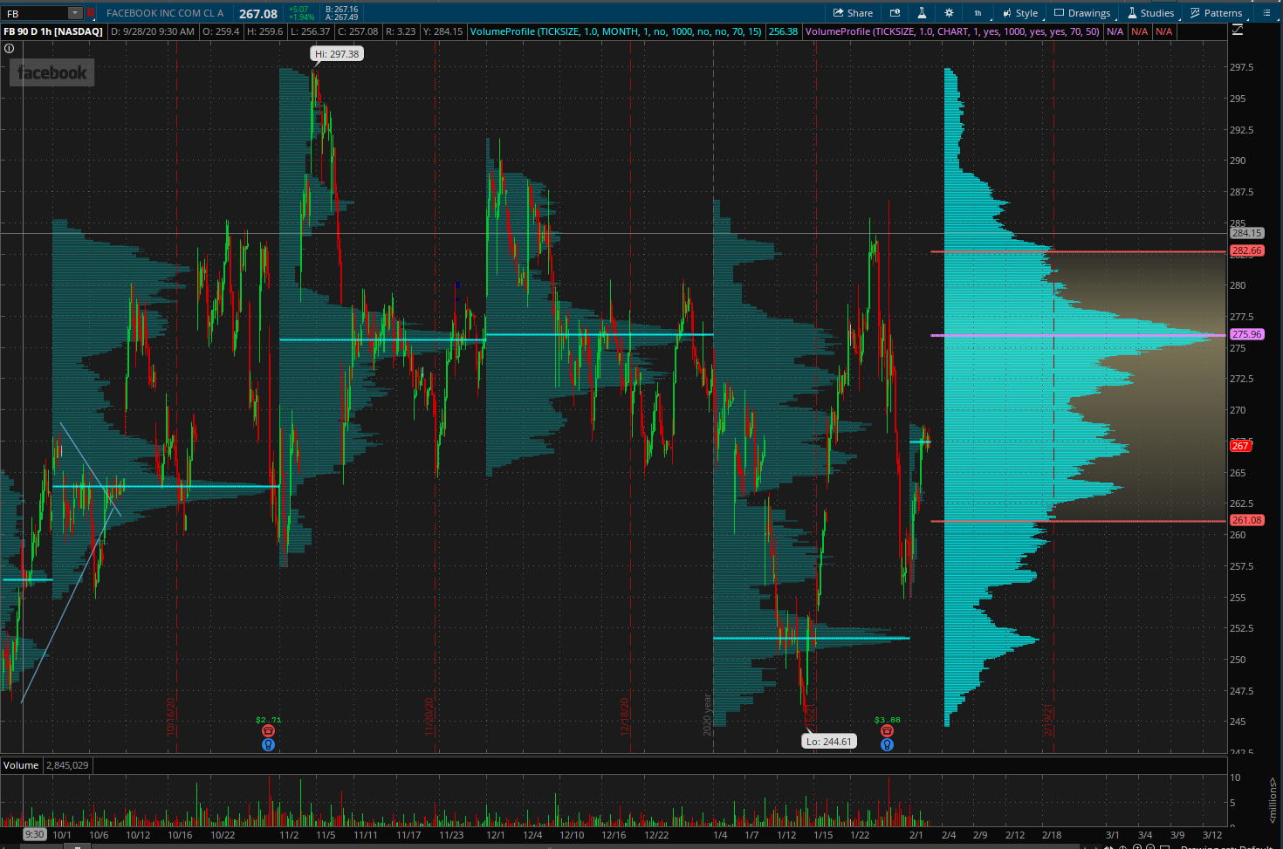Click the blue lightbulb icon under $2.71 earnings
Screen dimensions: 1283x849
(268, 745)
